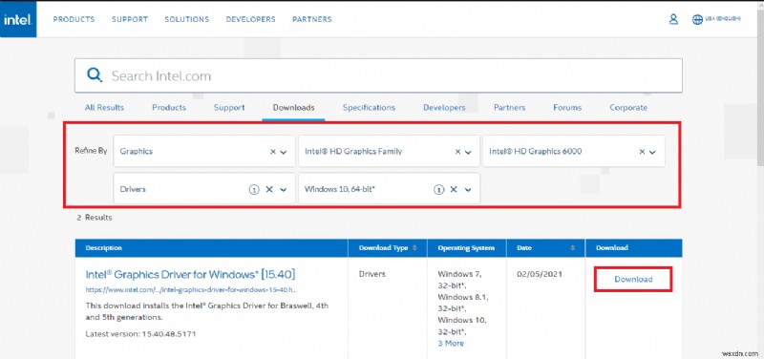Click the globe language selector icon
Image resolution: width=764 pixels, height=359 pixels.
pos(697,19)
